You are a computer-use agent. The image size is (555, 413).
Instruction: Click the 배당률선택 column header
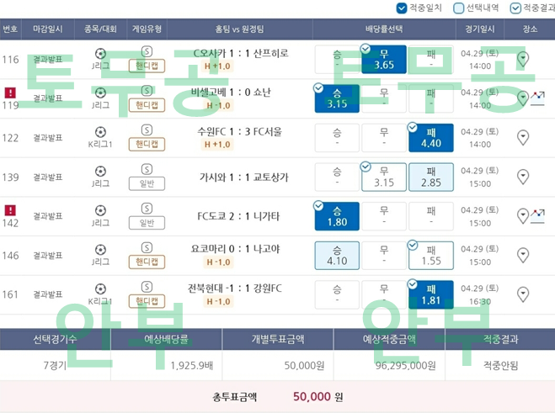pos(384,29)
